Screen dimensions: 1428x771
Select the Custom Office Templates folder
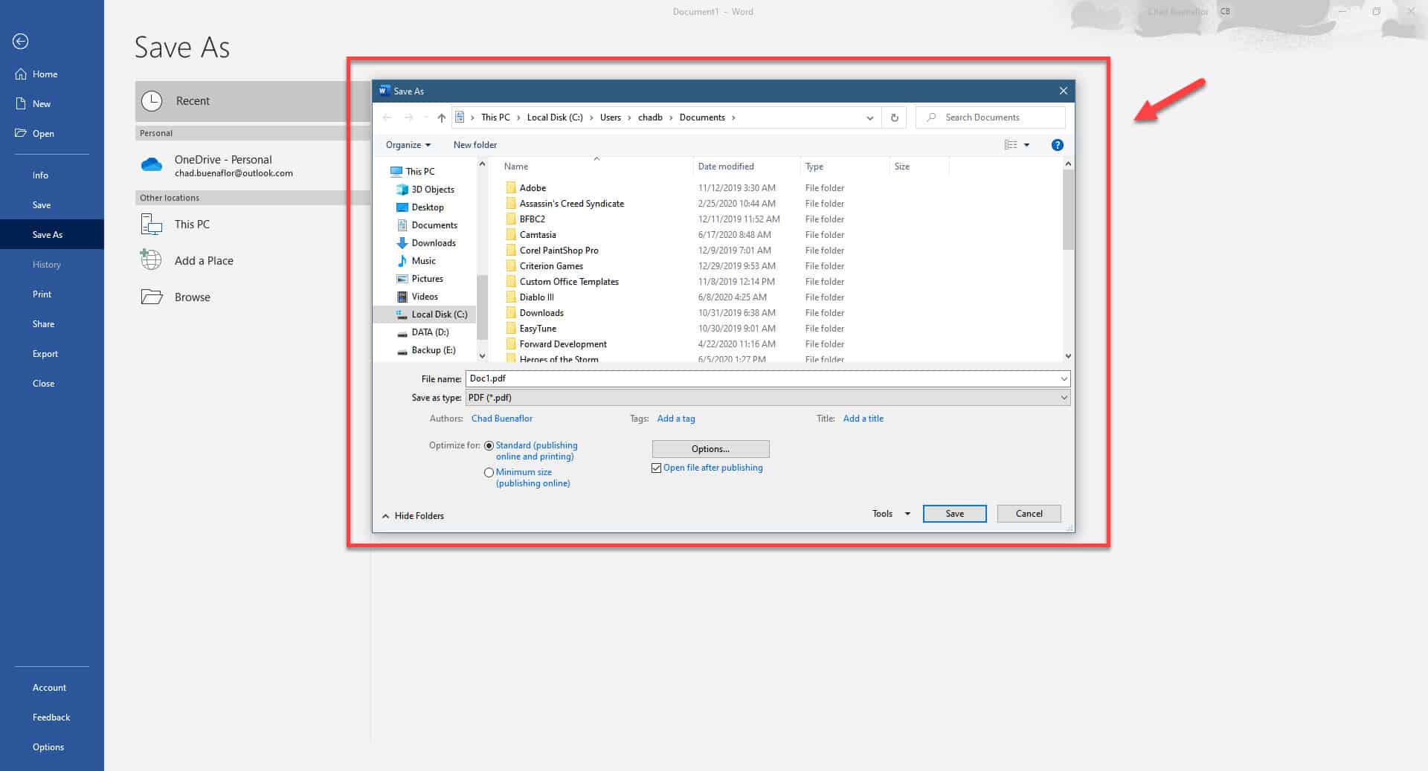(569, 282)
